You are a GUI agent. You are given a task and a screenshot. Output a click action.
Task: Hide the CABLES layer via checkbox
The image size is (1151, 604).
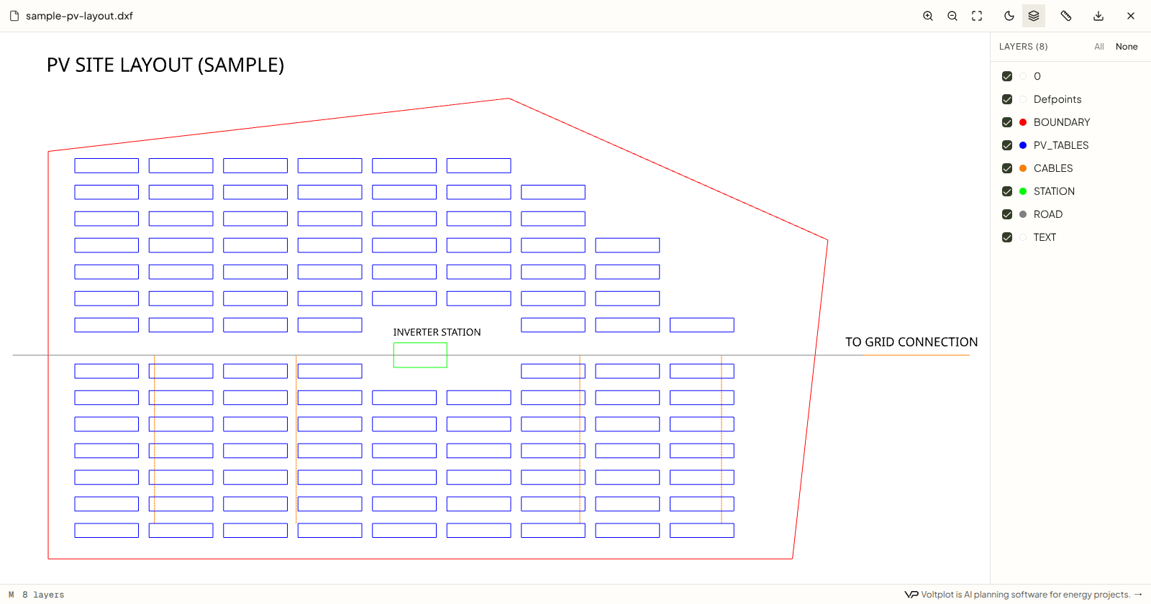pos(1007,168)
